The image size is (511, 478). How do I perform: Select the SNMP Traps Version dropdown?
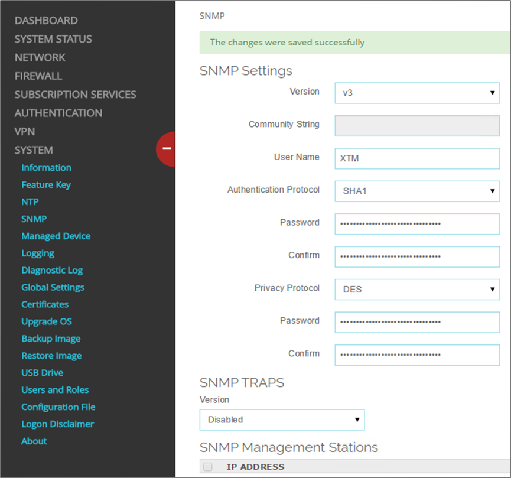click(282, 420)
